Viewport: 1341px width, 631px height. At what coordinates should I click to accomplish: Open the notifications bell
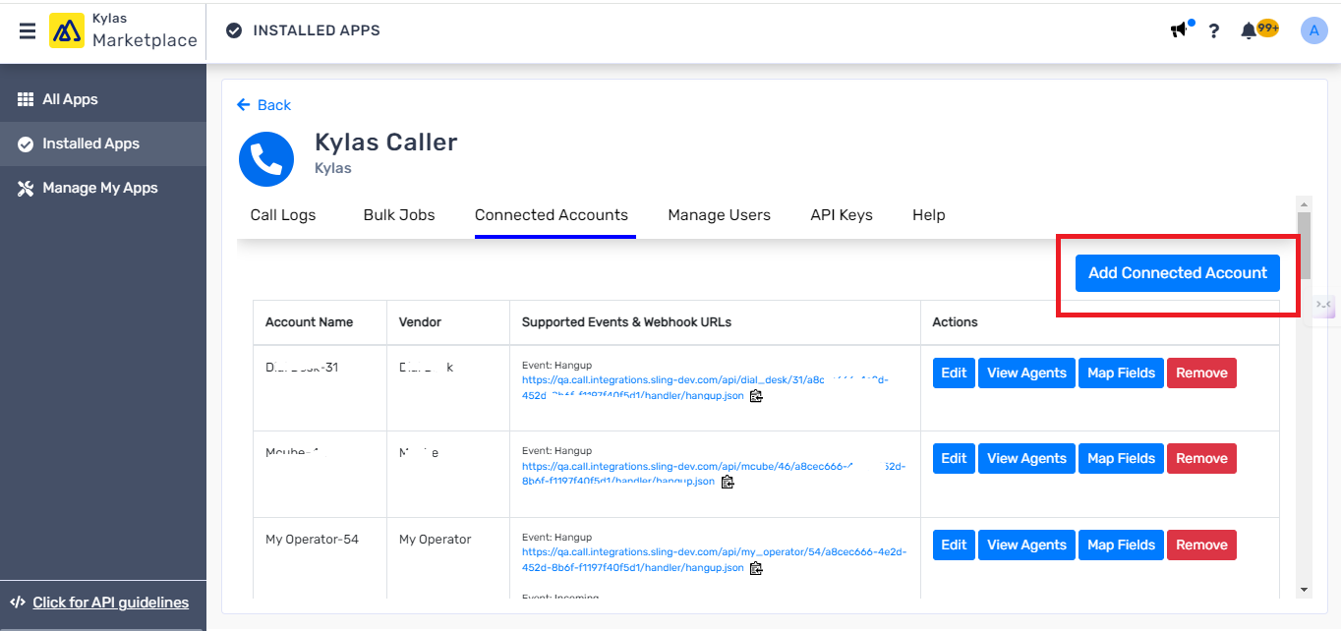[1249, 30]
